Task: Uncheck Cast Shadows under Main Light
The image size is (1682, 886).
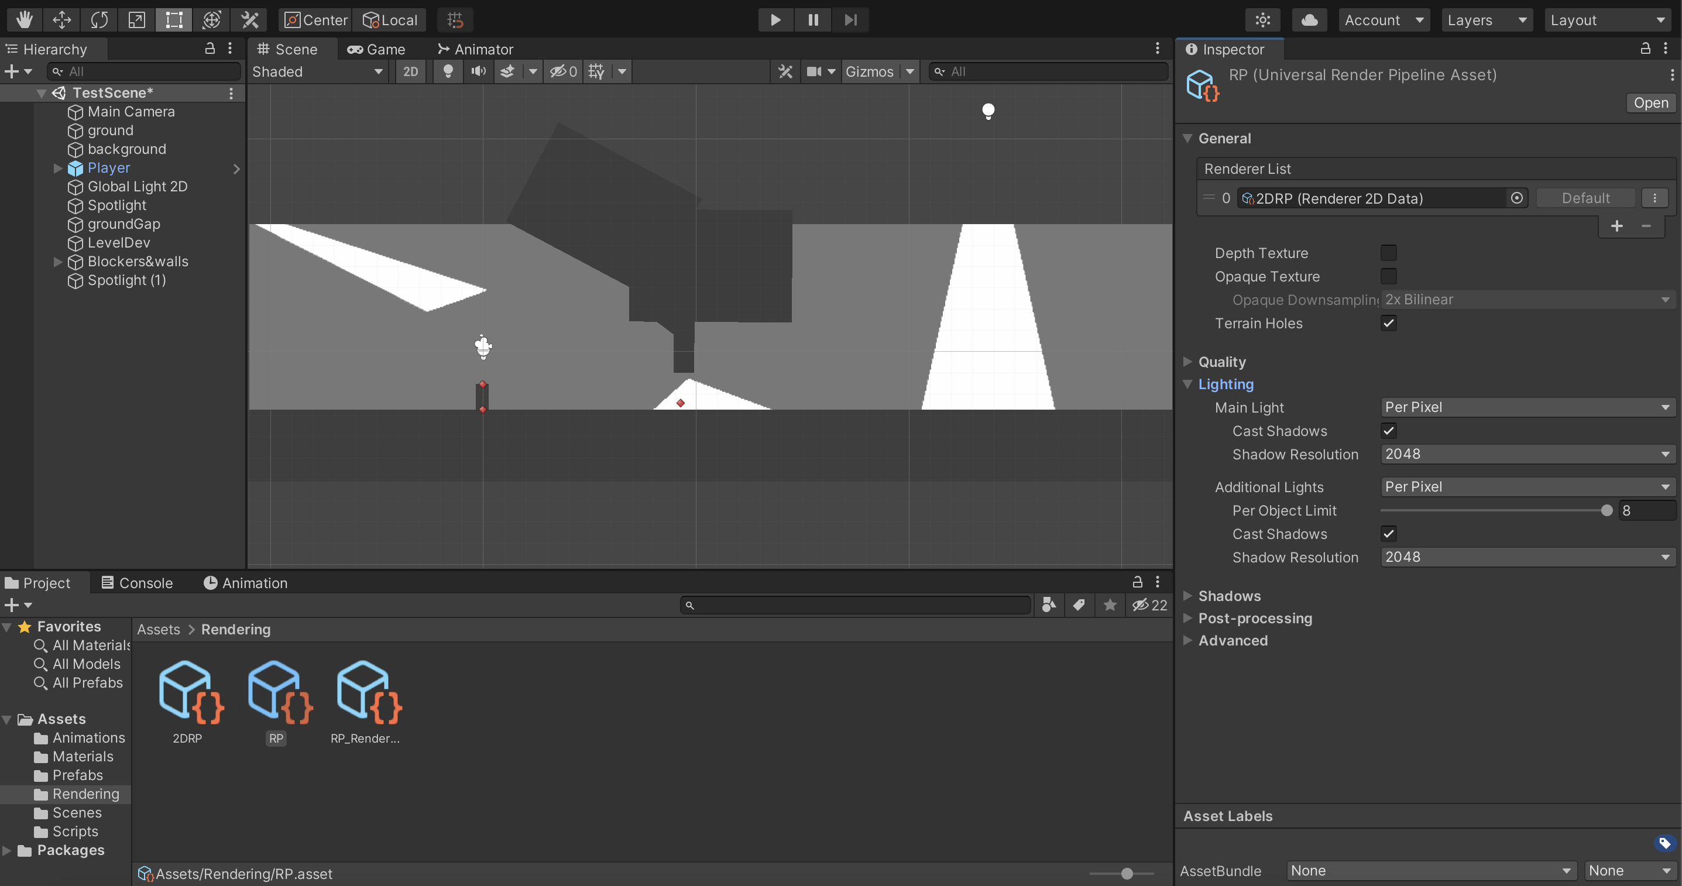Action: 1389,430
